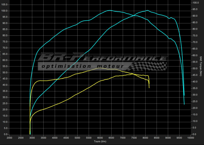Click the 50.0 label on the left axis
Viewport: 204px width, 145px height.
click(5, 73)
